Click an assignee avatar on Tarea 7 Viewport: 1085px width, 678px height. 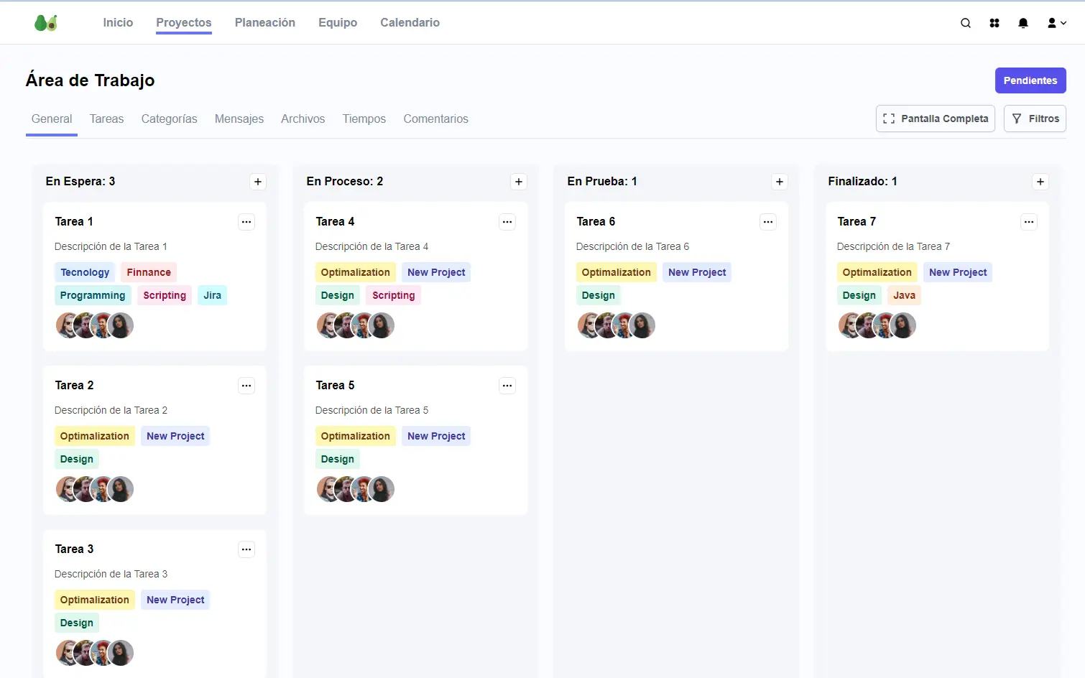(x=848, y=325)
